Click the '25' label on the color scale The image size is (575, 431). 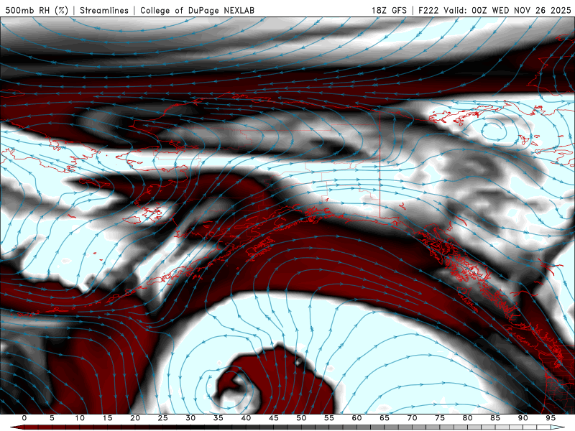tap(163, 418)
